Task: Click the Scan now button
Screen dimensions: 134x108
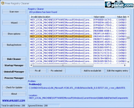Action: coord(14,12)
